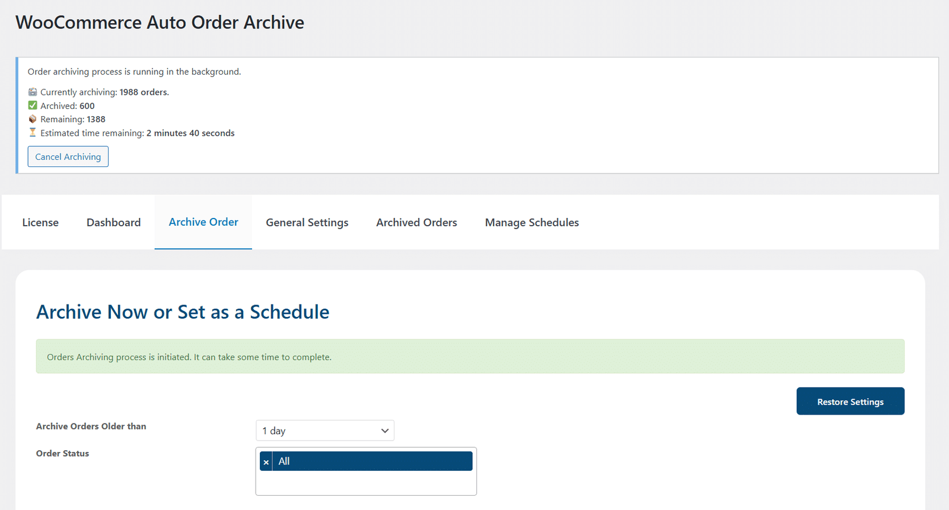Go to the General Settings tab
The height and width of the screenshot is (510, 949).
click(x=307, y=223)
